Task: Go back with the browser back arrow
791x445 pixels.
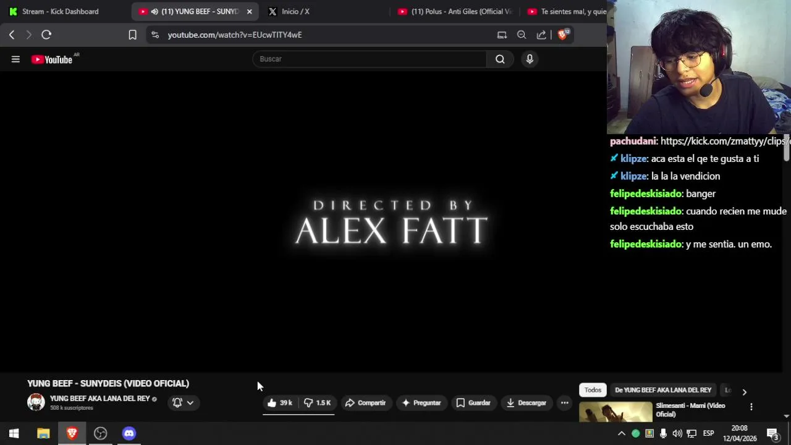Action: pos(12,35)
